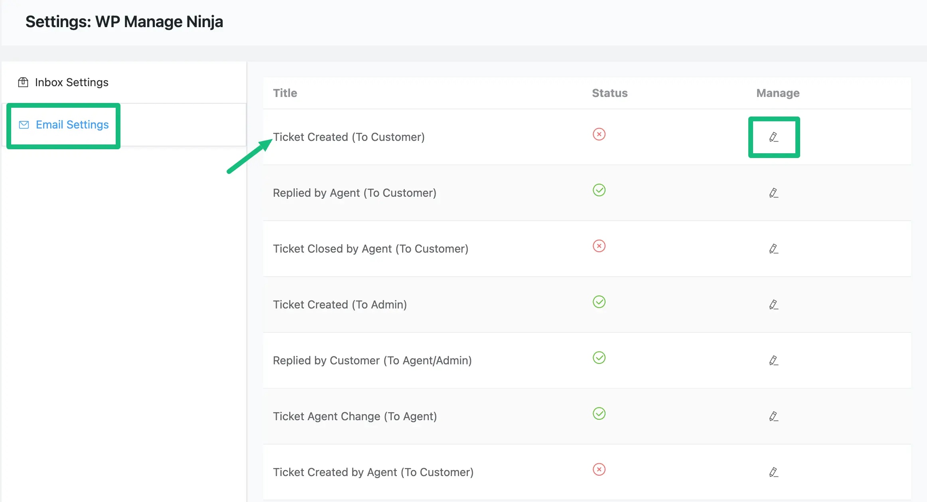Open the Inbox Settings menu item

coord(124,82)
